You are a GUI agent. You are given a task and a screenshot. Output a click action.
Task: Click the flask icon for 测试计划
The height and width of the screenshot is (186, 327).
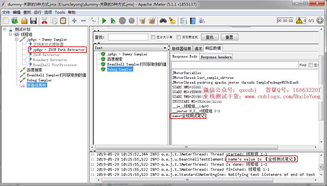pos(11,29)
